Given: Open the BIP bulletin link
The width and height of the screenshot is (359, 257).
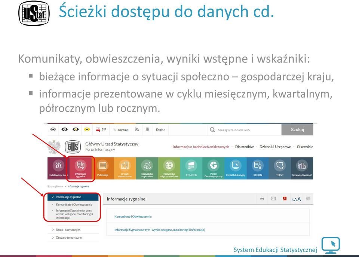Looking at the screenshot, I should click(x=101, y=130).
